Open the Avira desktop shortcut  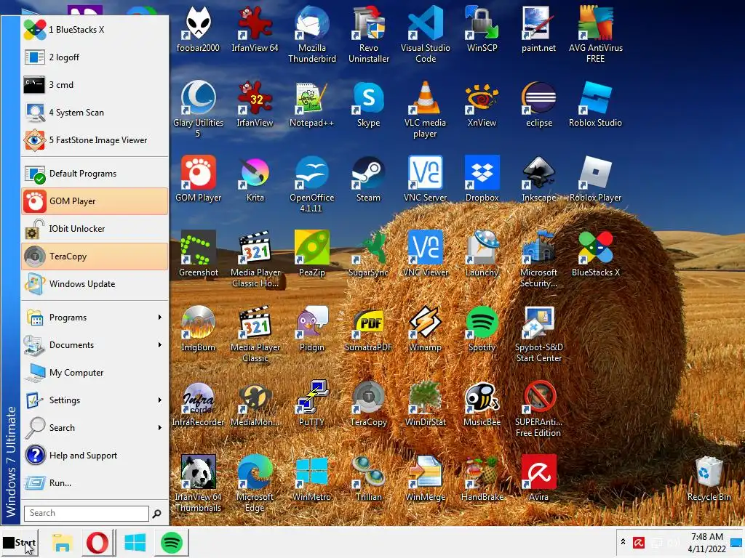[538, 479]
